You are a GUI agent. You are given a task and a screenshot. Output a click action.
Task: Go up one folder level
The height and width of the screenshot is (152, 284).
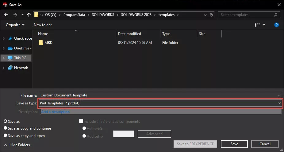coord(29,15)
